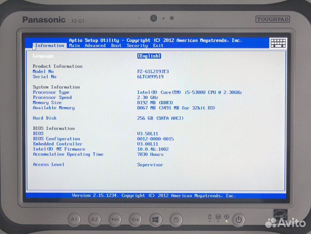This screenshot has width=311, height=234.
Task: Open the Boot tab
Action: click(x=116, y=45)
